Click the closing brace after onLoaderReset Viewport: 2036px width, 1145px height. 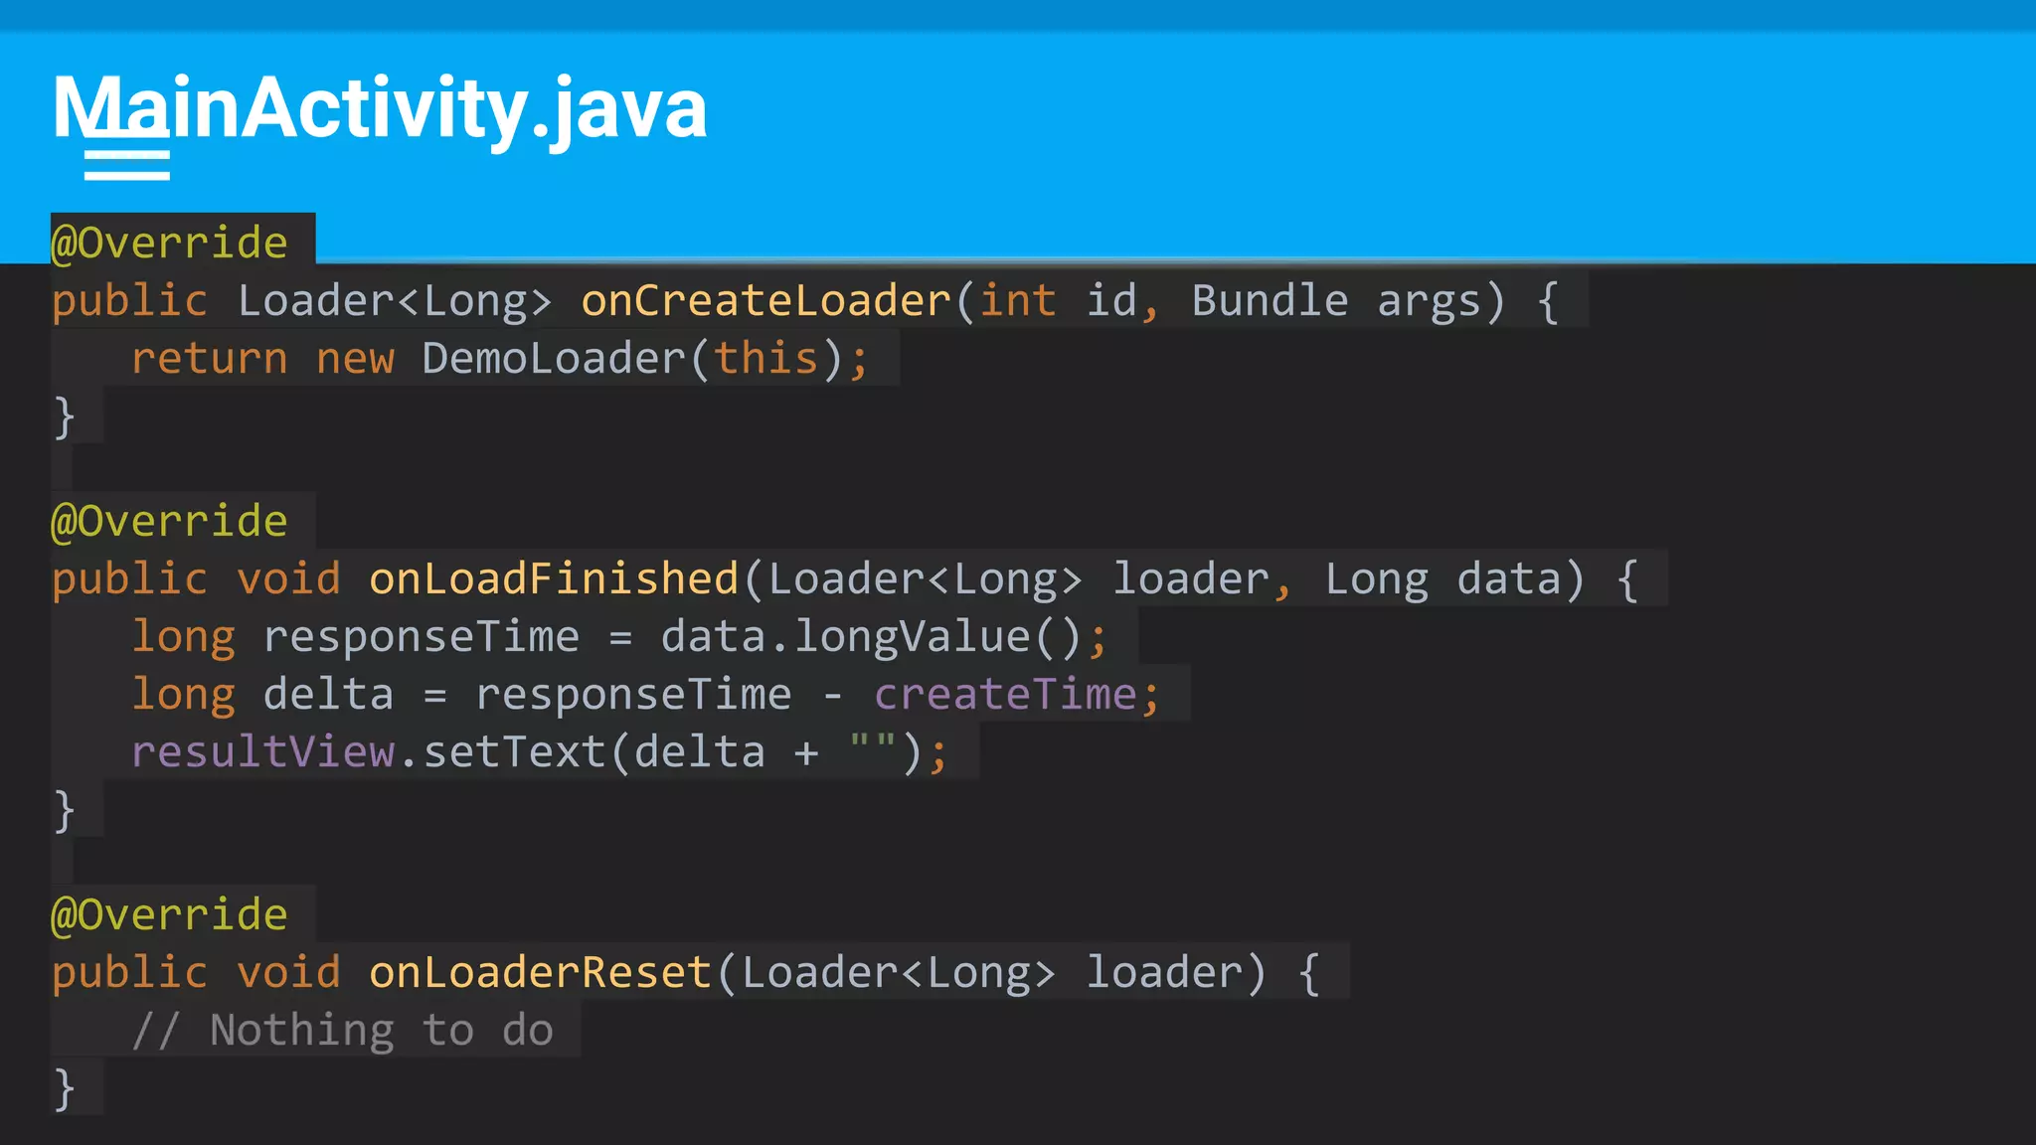[65, 1088]
